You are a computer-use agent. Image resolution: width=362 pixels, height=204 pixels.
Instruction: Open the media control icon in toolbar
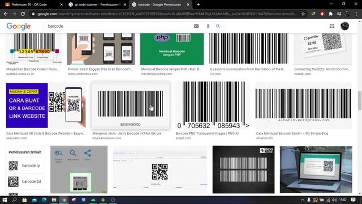pyautogui.click(x=339, y=14)
